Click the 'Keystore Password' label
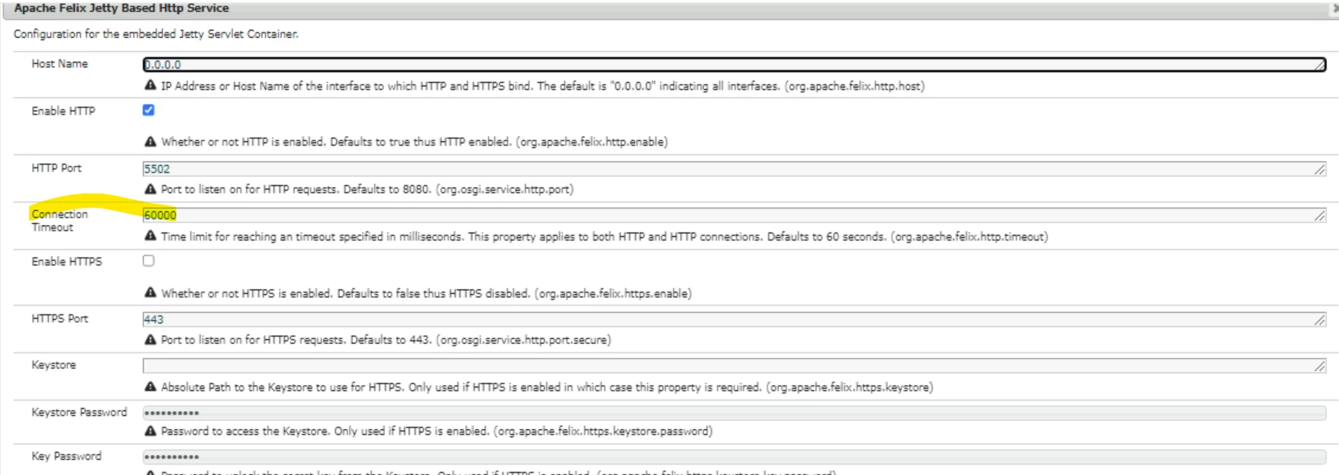1339x475 pixels. click(x=79, y=413)
